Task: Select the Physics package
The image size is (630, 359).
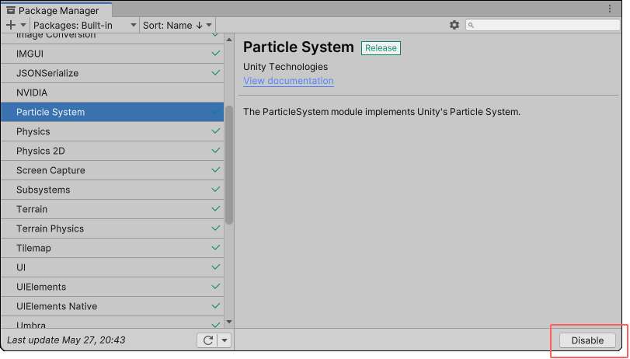Action: tap(112, 131)
